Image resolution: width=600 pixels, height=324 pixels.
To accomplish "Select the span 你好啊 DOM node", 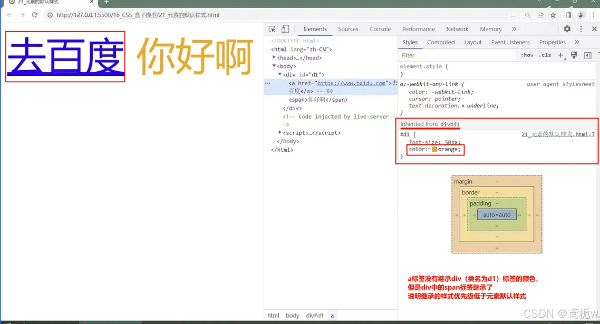I will pyautogui.click(x=318, y=100).
